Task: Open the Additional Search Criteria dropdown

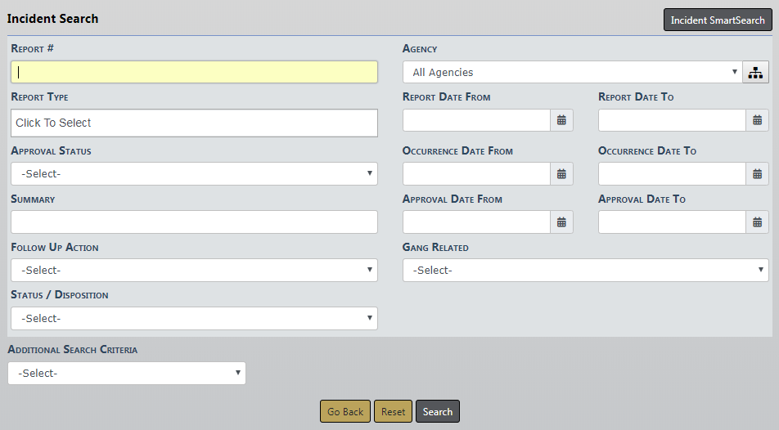Action: [126, 374]
